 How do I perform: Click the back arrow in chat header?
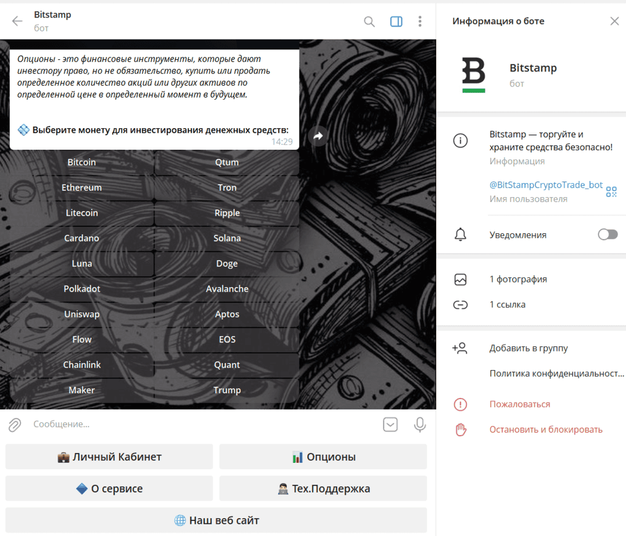17,21
